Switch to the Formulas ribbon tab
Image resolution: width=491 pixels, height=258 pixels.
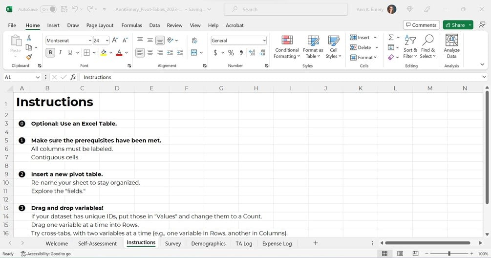click(x=131, y=25)
